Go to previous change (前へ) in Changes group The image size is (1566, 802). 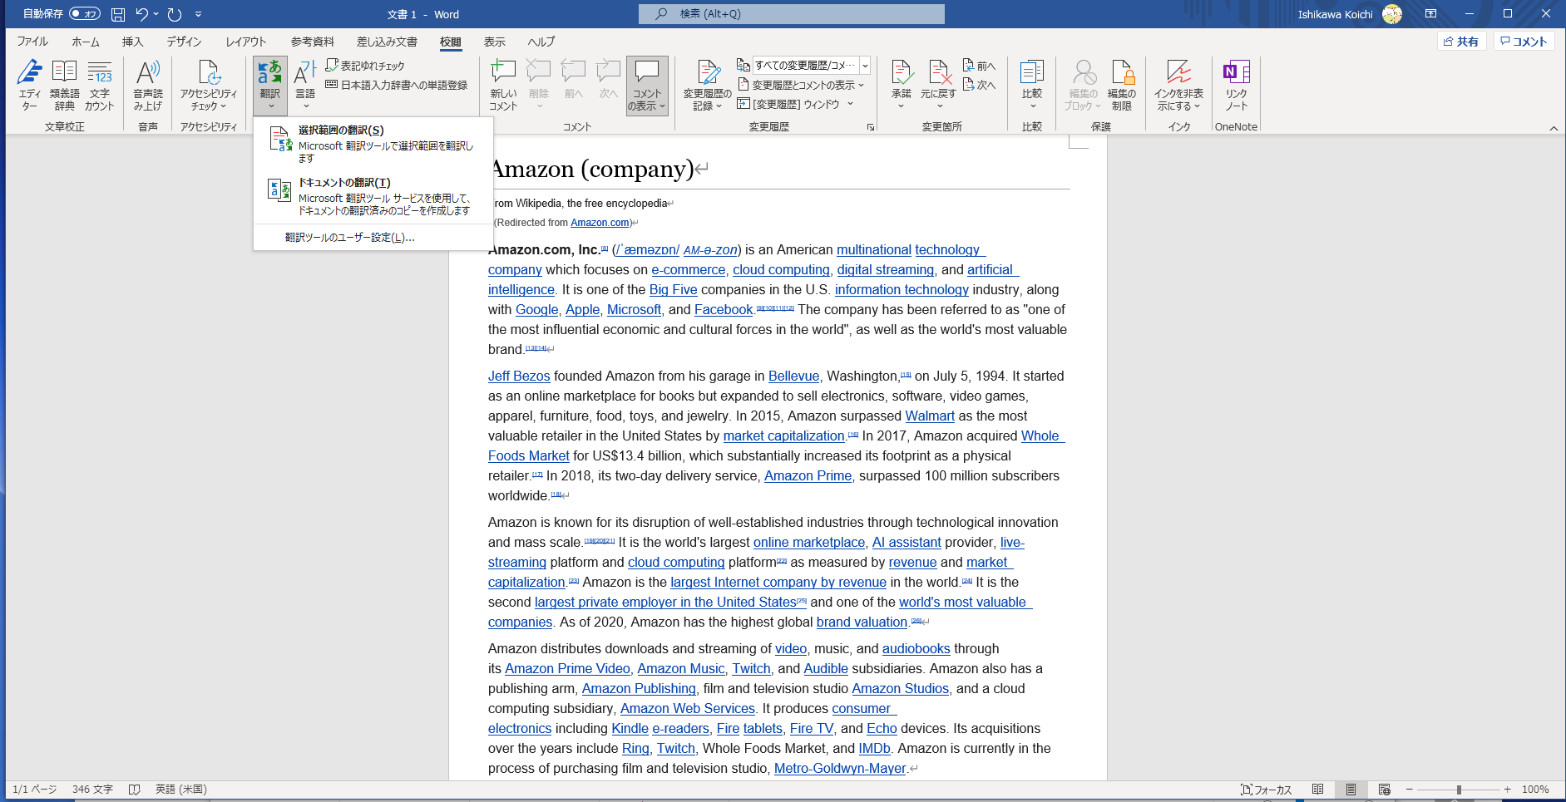tap(980, 66)
